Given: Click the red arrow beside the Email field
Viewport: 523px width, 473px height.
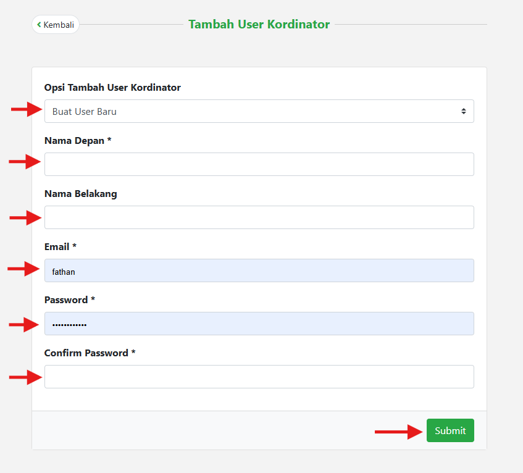Looking at the screenshot, I should point(24,269).
